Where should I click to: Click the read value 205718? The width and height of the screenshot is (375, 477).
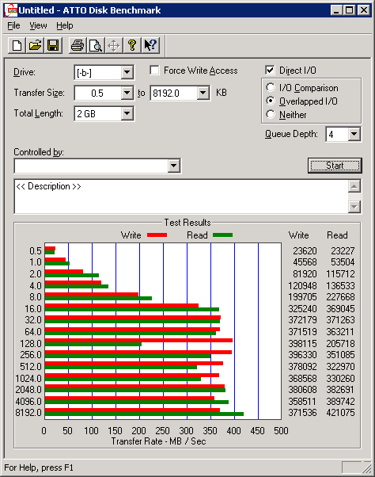[x=340, y=344]
